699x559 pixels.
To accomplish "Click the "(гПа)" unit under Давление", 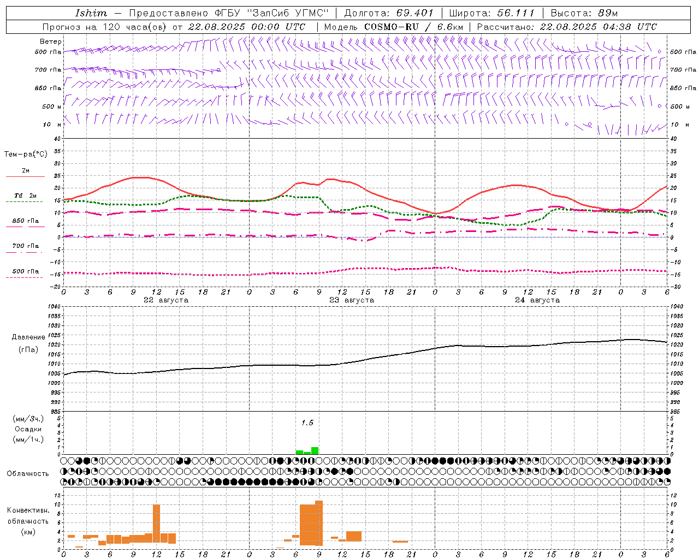I will tap(28, 350).
